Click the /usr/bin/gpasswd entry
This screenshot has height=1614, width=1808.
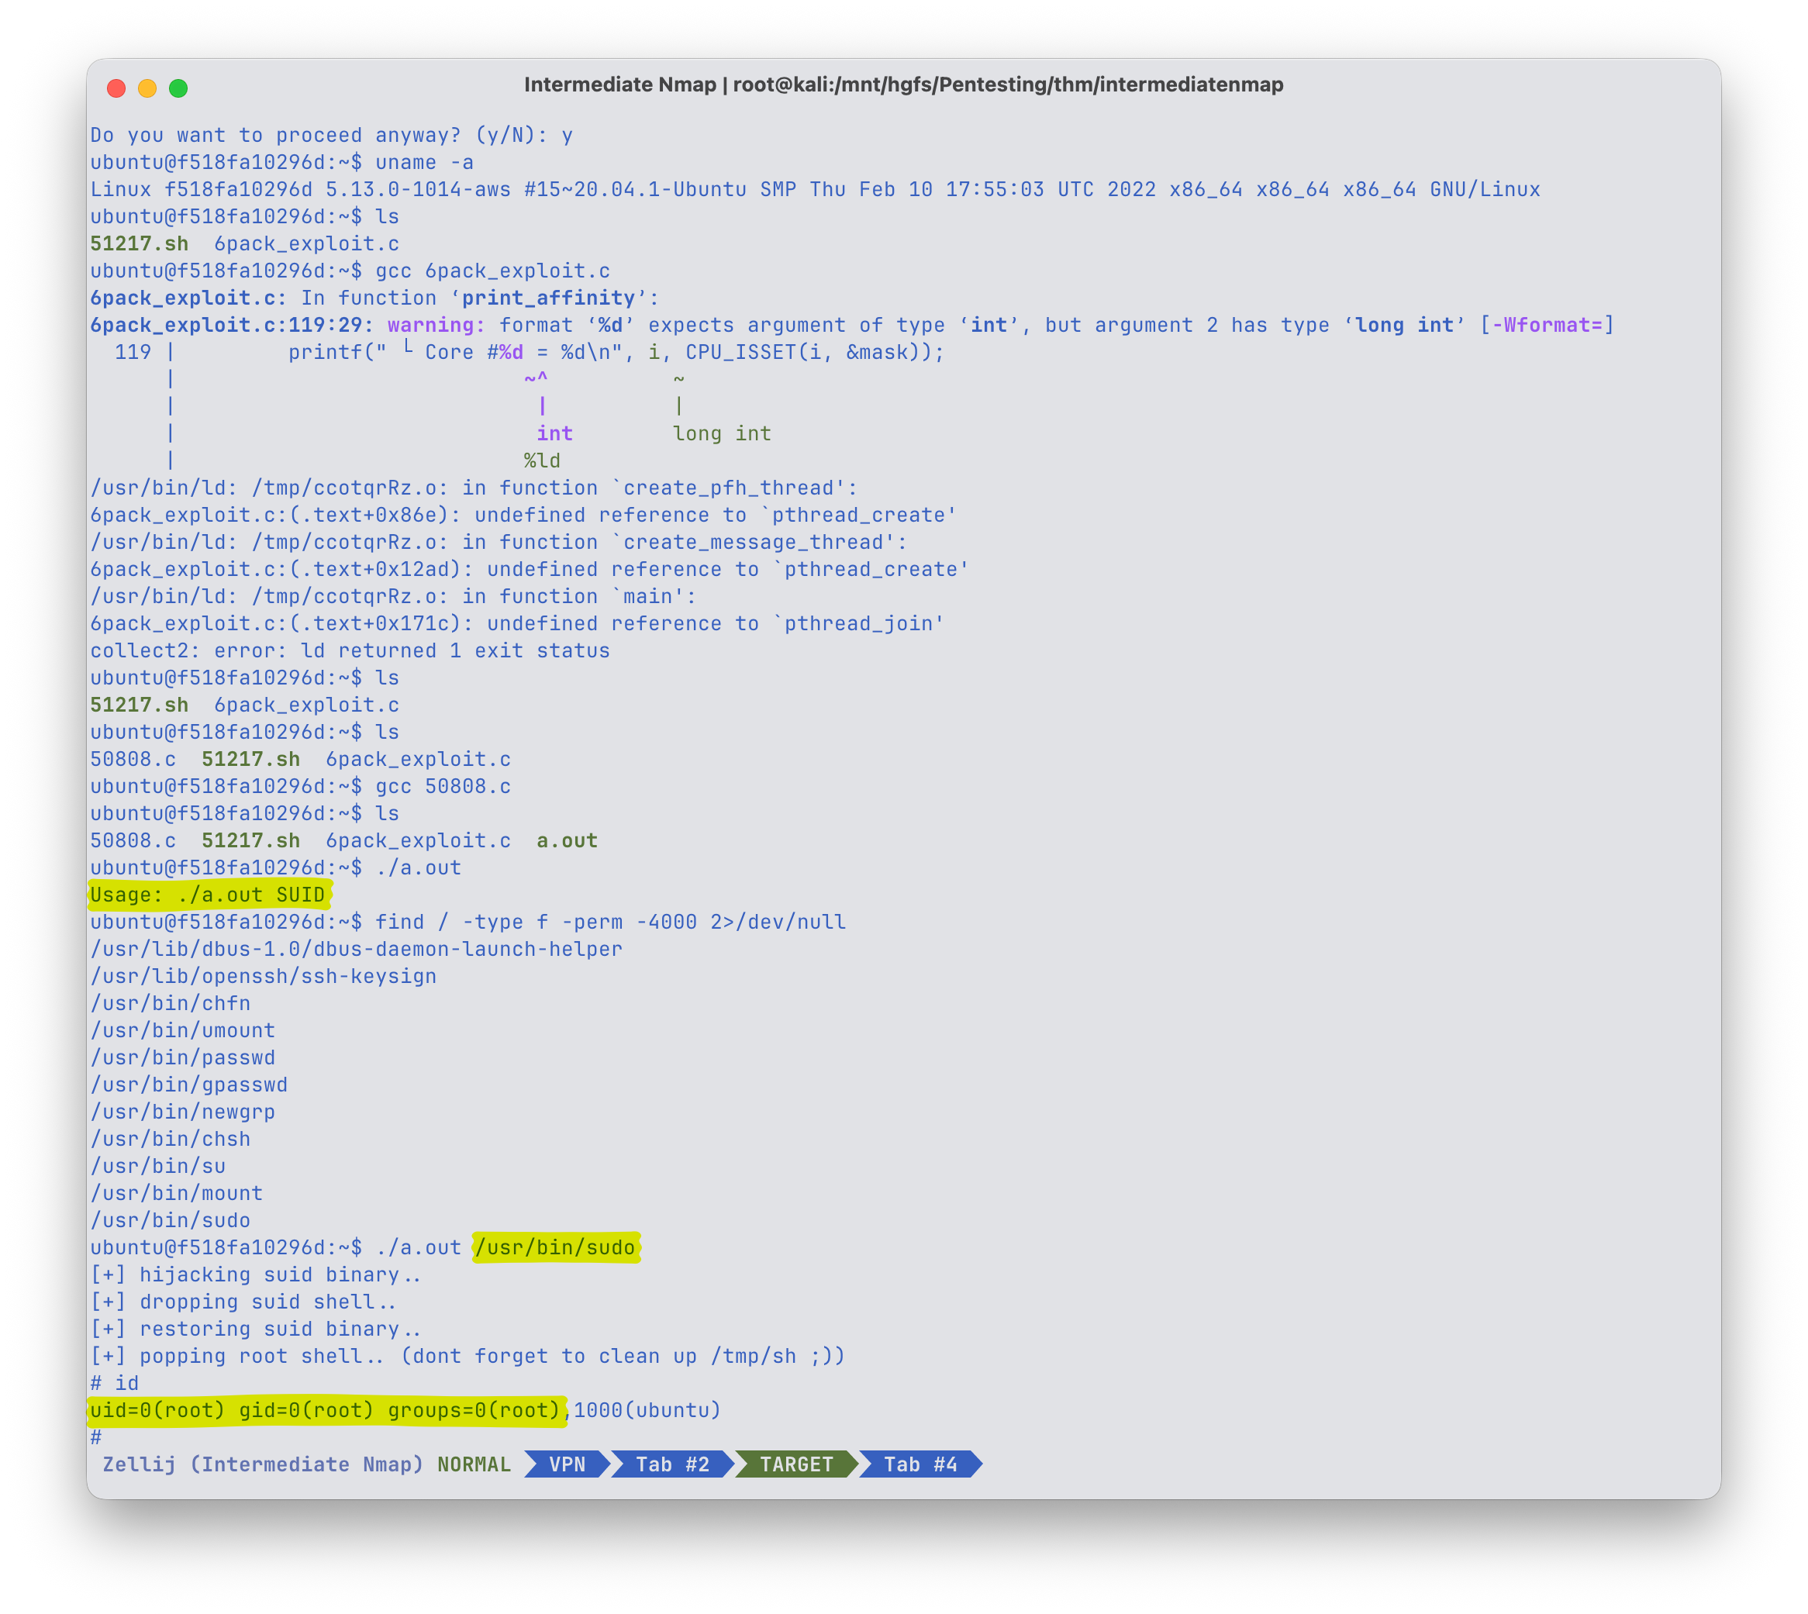click(189, 1085)
